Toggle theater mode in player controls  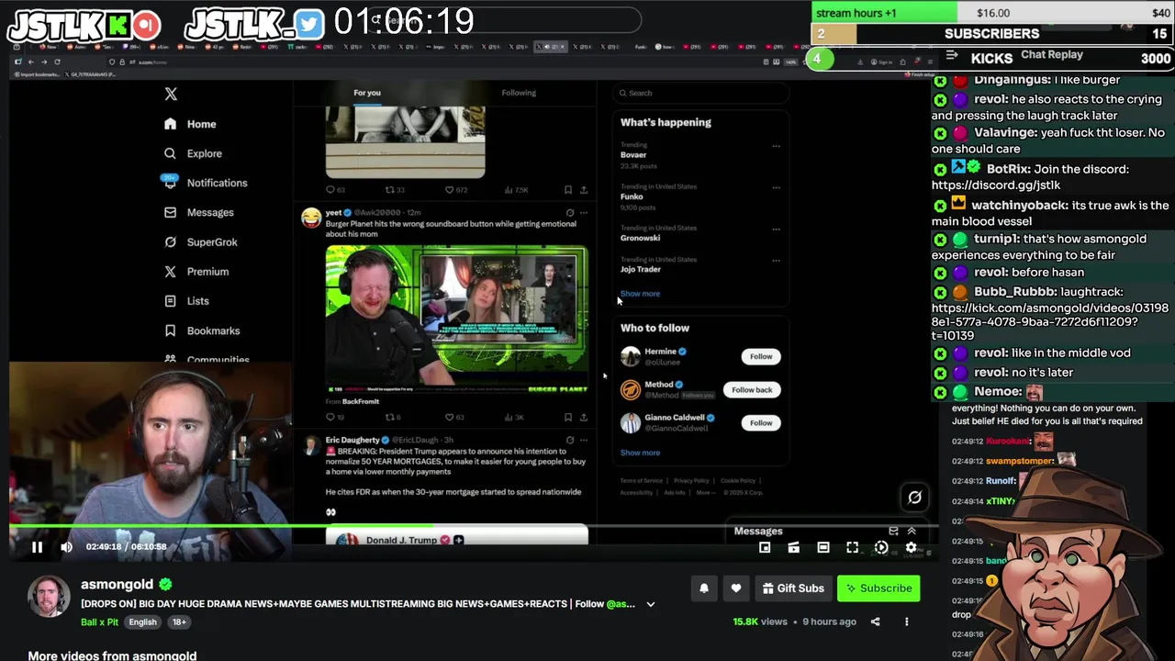pyautogui.click(x=823, y=547)
